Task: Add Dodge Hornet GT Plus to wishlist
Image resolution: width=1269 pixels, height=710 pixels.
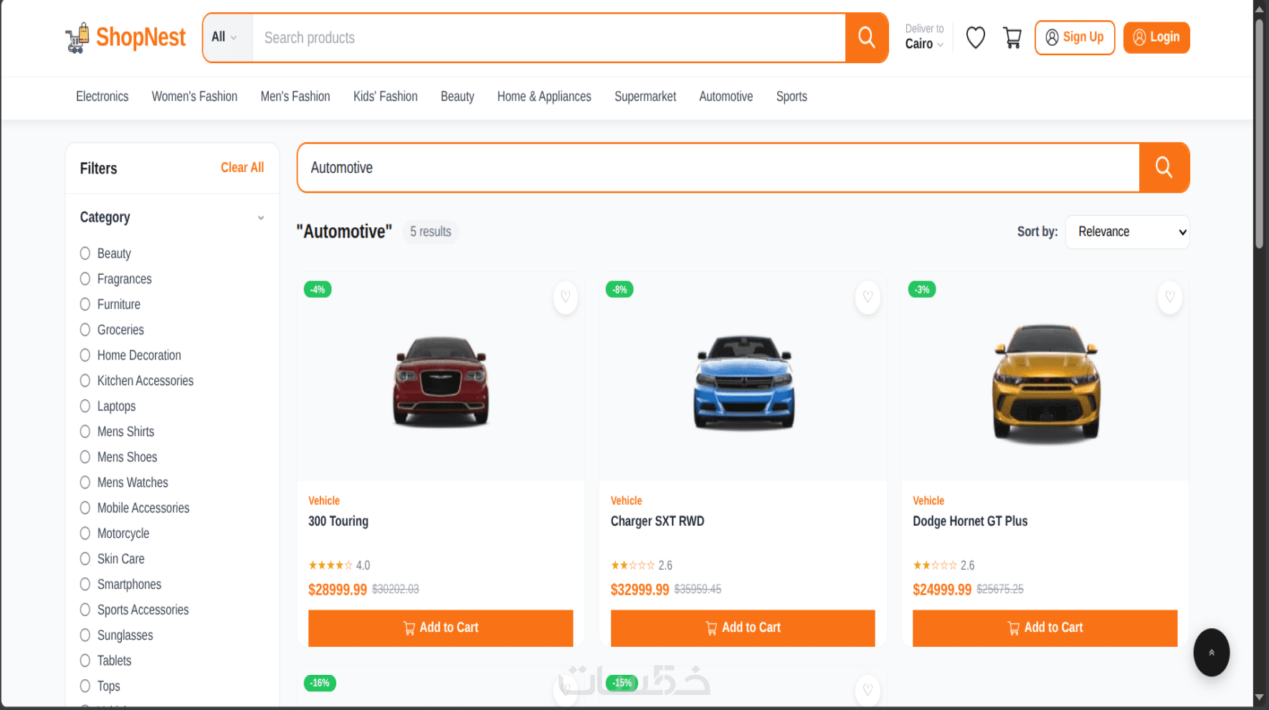Action: (1169, 297)
